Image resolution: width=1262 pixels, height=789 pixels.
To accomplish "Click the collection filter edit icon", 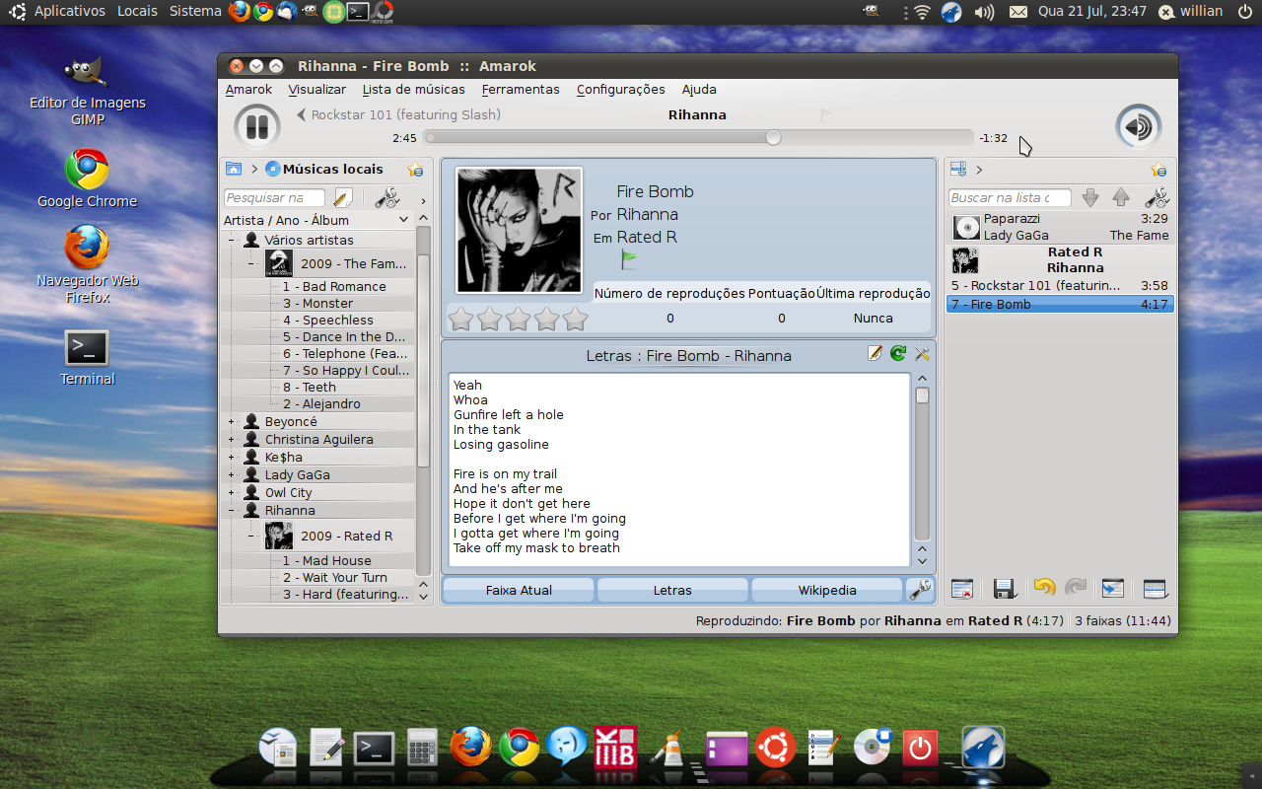I will pos(343,197).
